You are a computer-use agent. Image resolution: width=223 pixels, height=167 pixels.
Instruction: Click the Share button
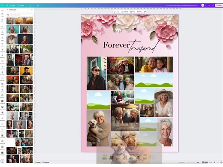click(x=219, y=5)
